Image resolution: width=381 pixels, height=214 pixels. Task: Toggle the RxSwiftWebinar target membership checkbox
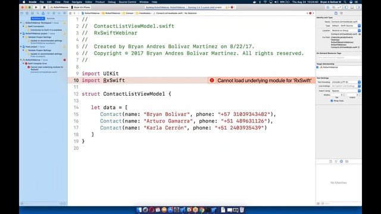[317, 67]
